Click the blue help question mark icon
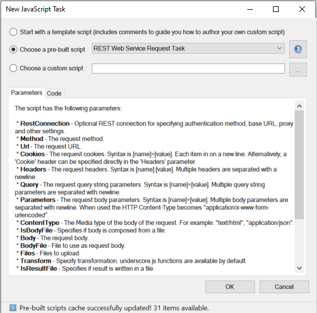Screen dimensions: 317x313 298,49
